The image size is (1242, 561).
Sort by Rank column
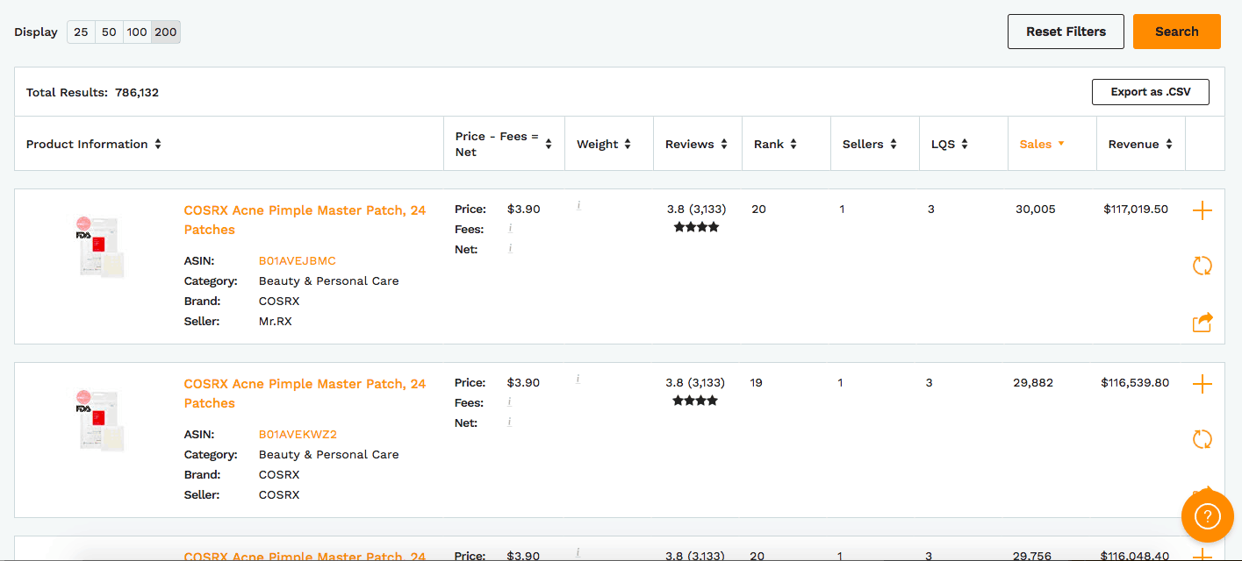point(775,144)
